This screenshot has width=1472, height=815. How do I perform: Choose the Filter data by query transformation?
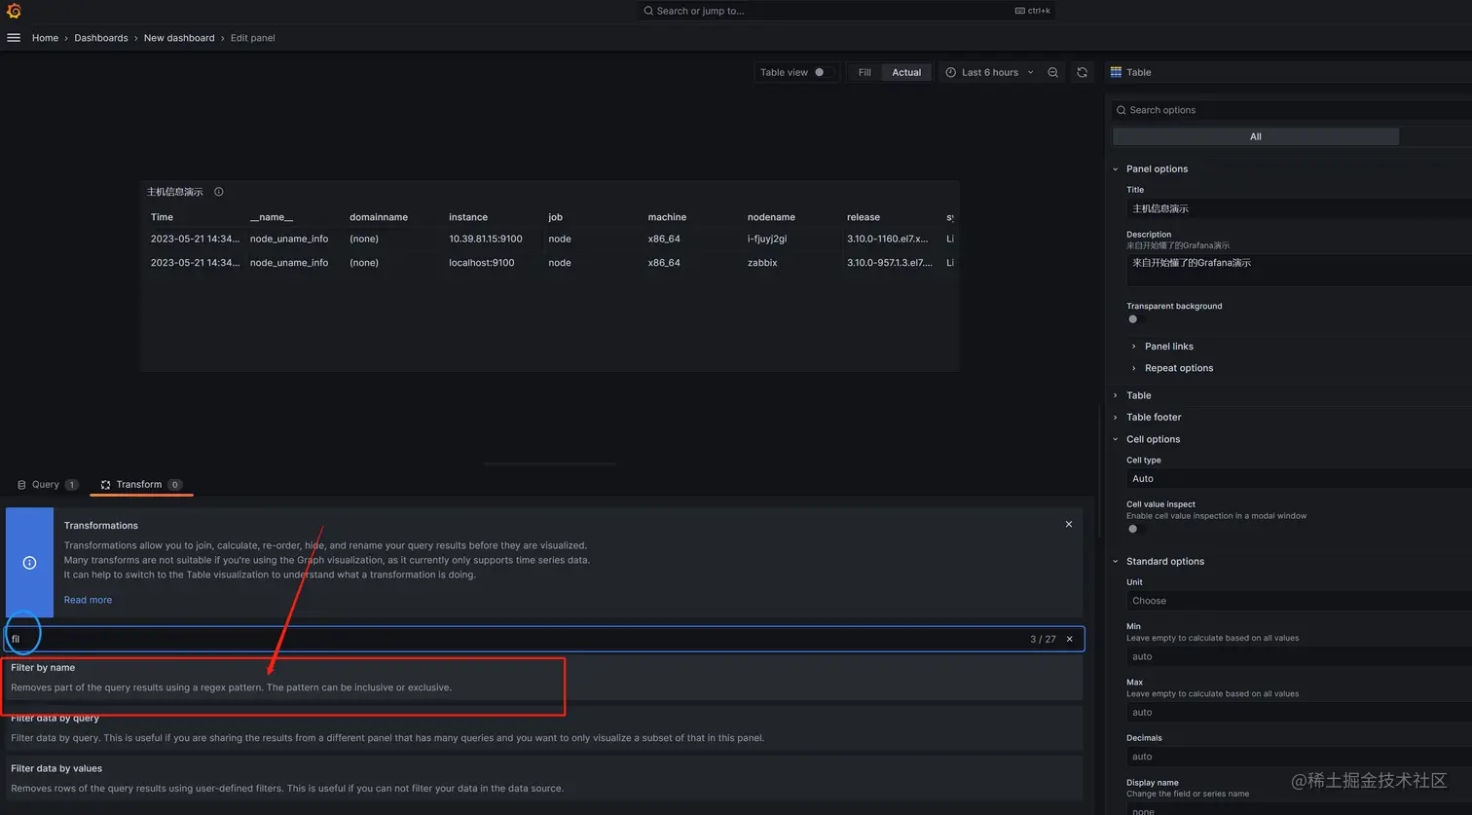coord(543,727)
